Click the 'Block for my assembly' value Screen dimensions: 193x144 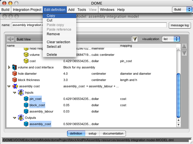(x=79, y=67)
